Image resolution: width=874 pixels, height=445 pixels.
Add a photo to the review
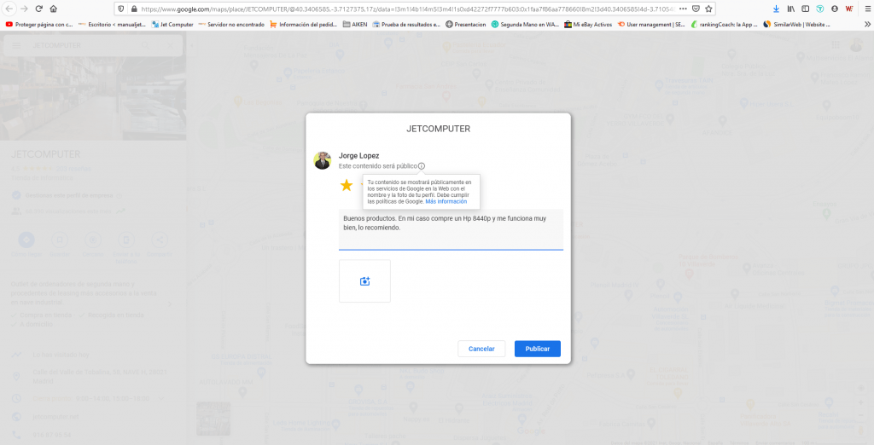[364, 281]
